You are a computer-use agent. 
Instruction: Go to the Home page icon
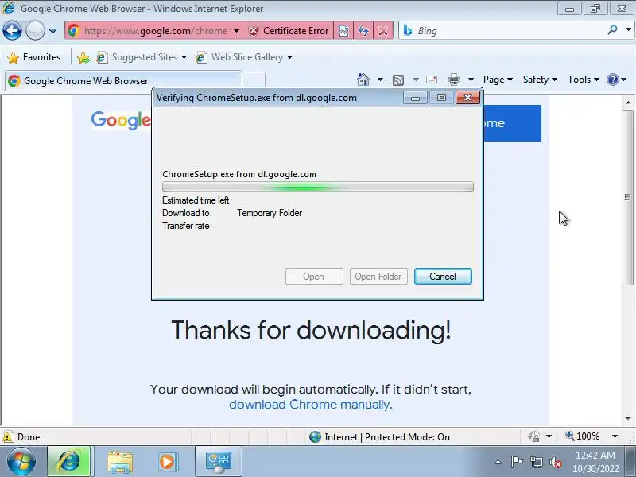[363, 79]
